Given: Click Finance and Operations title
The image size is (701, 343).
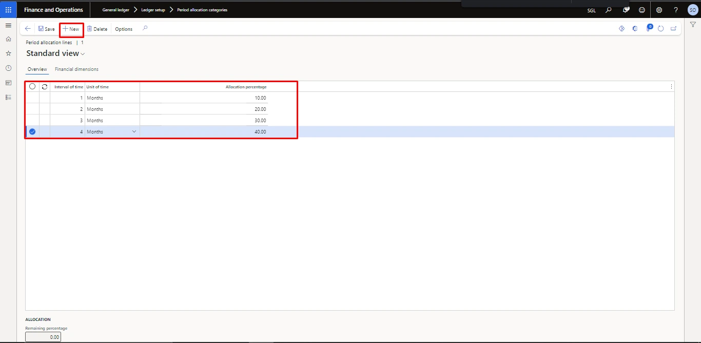Looking at the screenshot, I should (x=53, y=10).
